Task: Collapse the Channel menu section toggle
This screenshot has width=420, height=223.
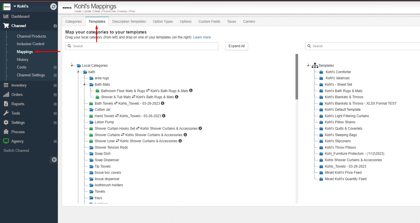Action: pos(55,26)
